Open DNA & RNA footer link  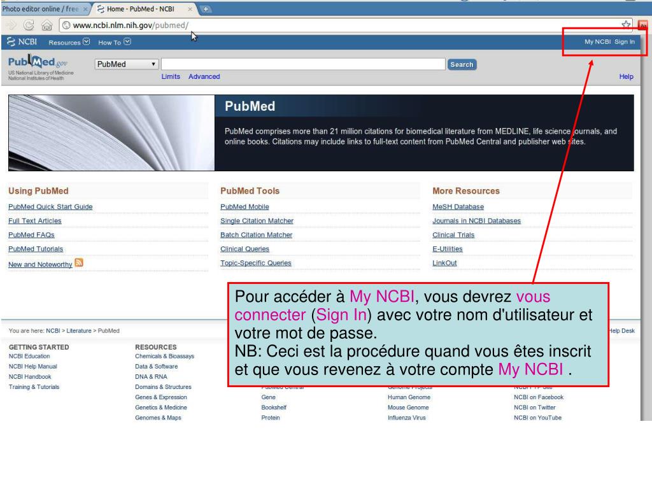151,377
